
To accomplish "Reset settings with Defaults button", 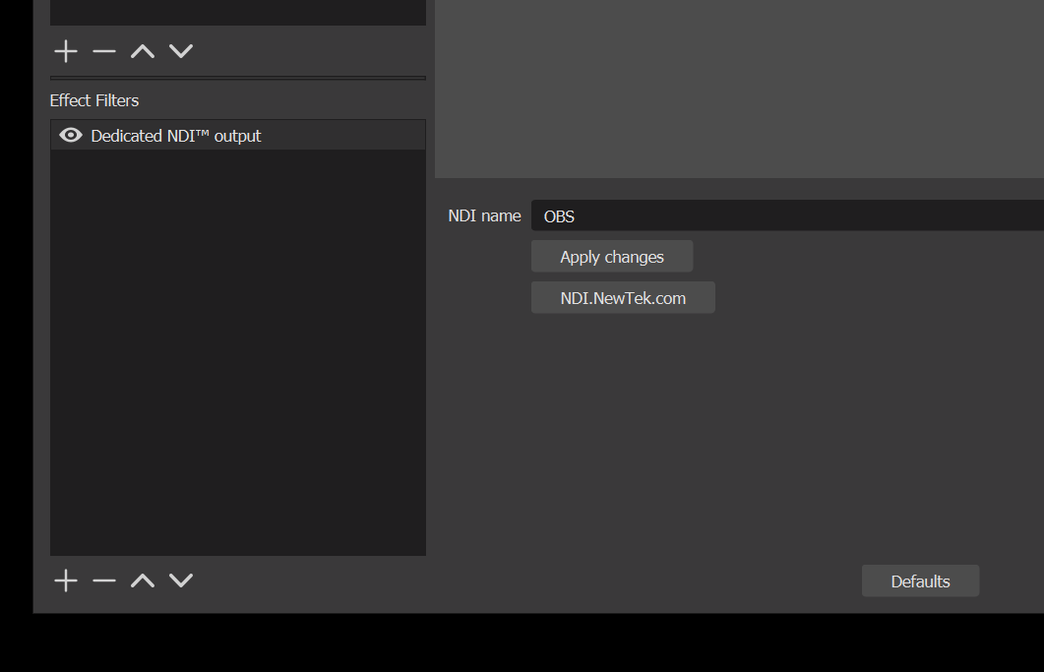I will tap(920, 581).
